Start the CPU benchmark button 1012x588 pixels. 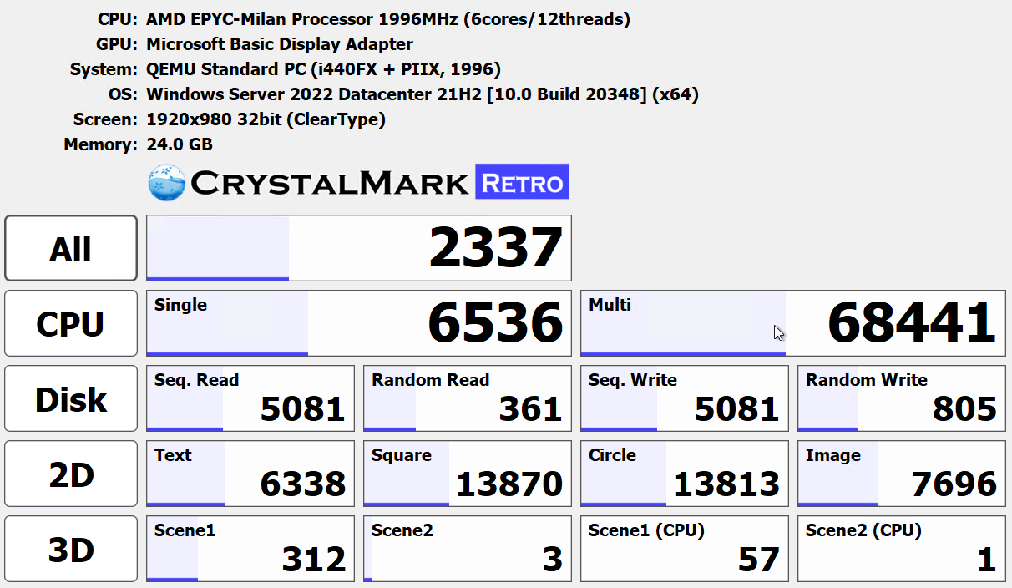(71, 323)
